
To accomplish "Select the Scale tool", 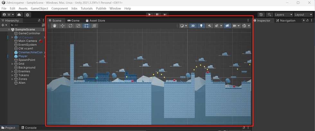I will [78, 26].
